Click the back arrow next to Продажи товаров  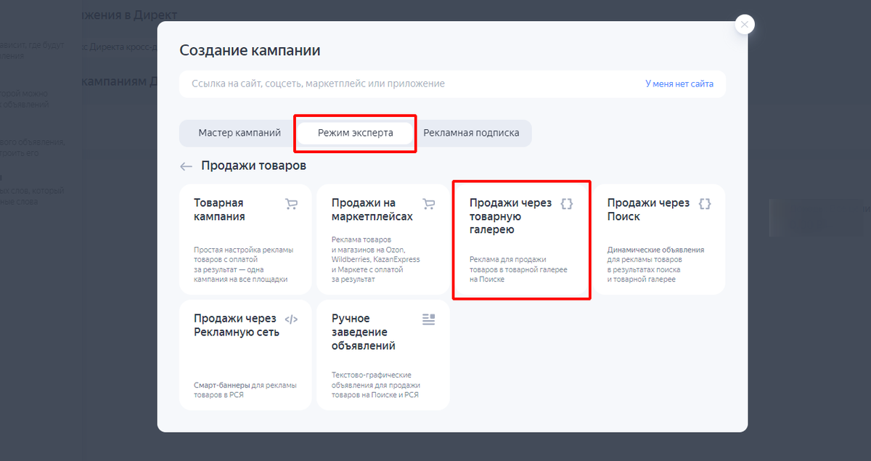tap(186, 166)
